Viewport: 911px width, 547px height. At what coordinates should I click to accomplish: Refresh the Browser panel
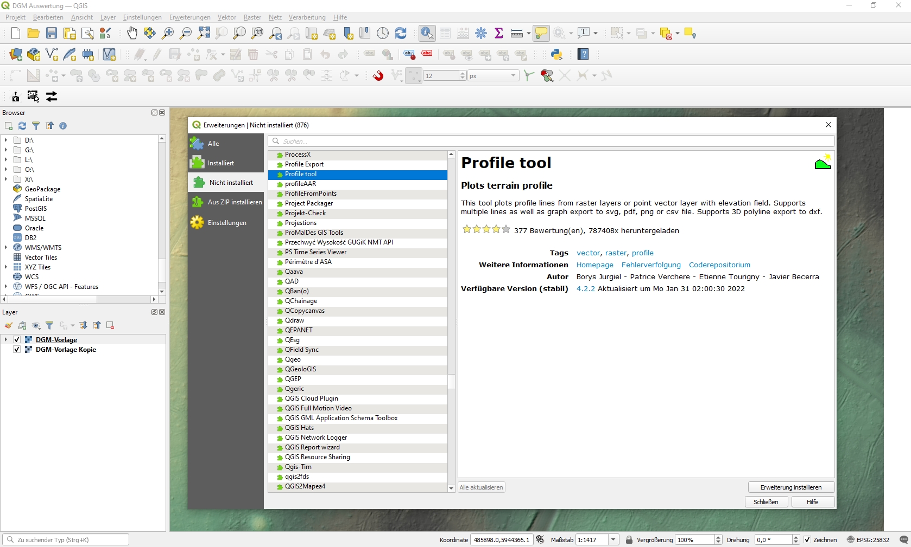pos(22,126)
